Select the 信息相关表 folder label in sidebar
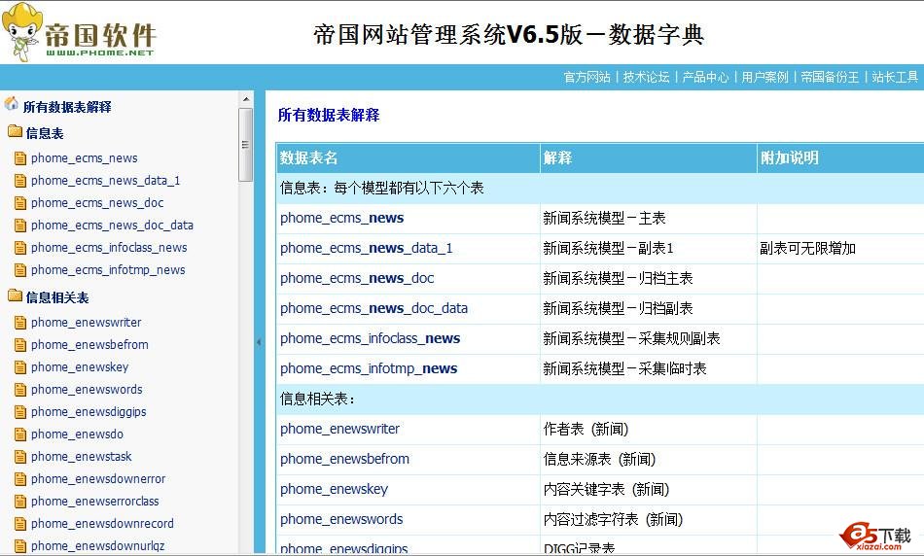This screenshot has width=924, height=556. (57, 297)
